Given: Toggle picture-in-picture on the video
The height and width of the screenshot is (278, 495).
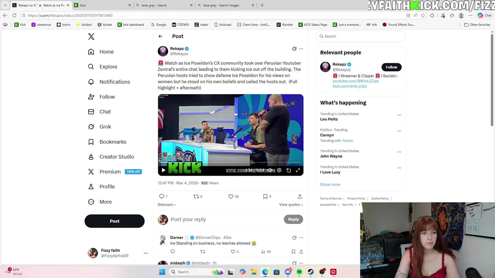Looking at the screenshot, I should [288, 170].
